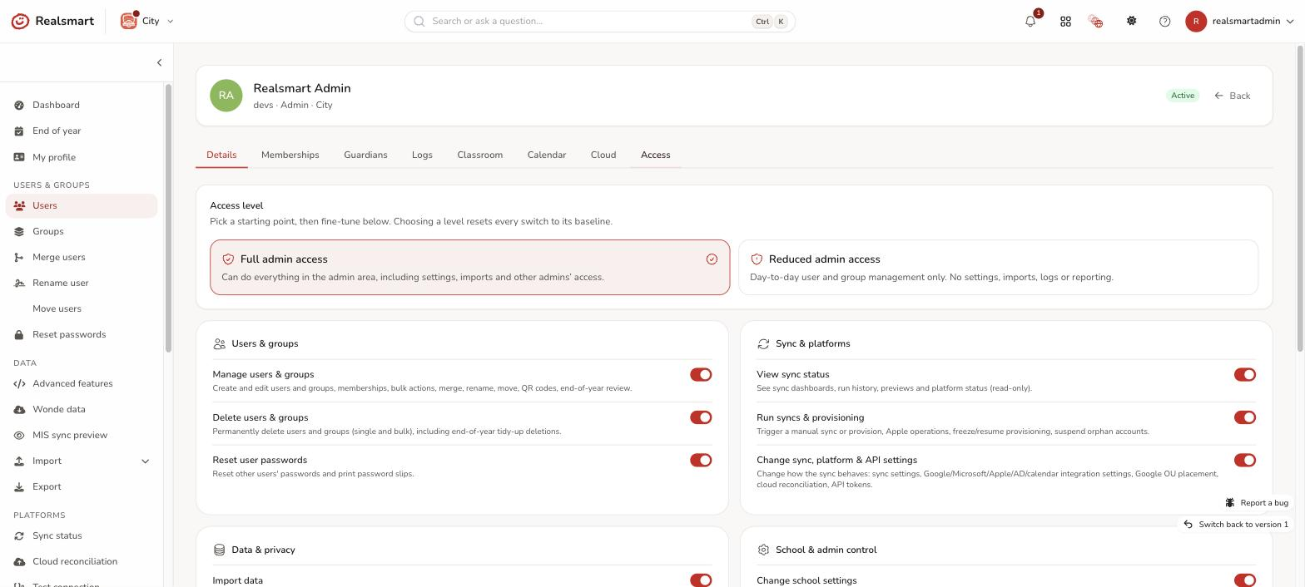This screenshot has width=1305, height=587.
Task: Collapse the sidebar with the arrow icon
Action: pos(159,62)
